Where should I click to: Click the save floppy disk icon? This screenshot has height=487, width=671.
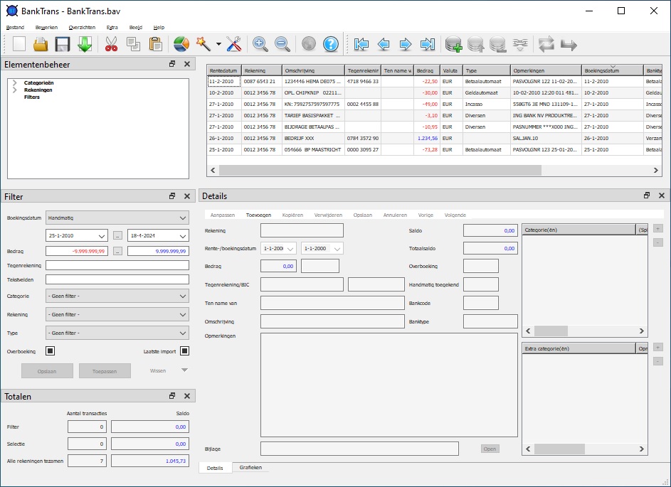click(63, 44)
